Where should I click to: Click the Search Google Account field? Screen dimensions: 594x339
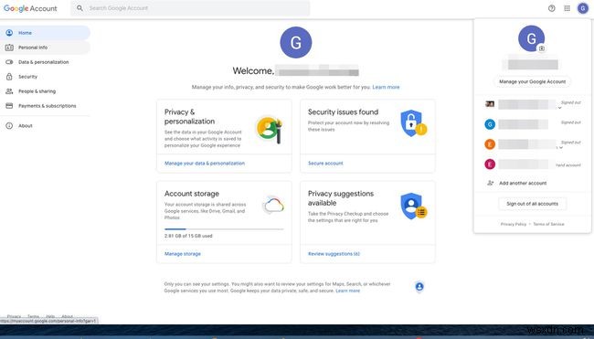(191, 8)
